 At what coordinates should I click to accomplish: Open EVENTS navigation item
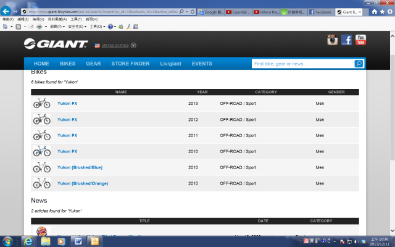click(x=202, y=64)
